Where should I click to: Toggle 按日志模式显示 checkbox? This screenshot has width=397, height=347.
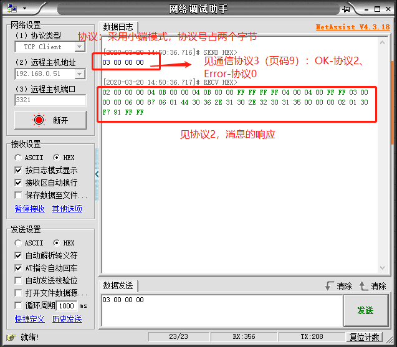point(18,170)
